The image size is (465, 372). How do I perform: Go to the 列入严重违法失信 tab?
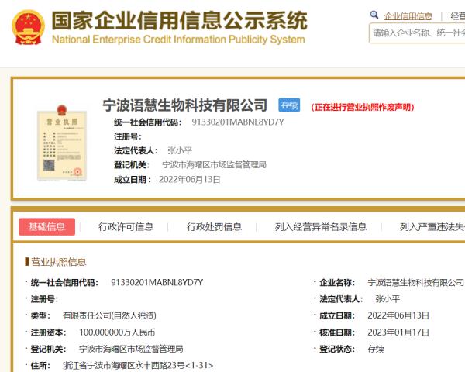pyautogui.click(x=432, y=226)
